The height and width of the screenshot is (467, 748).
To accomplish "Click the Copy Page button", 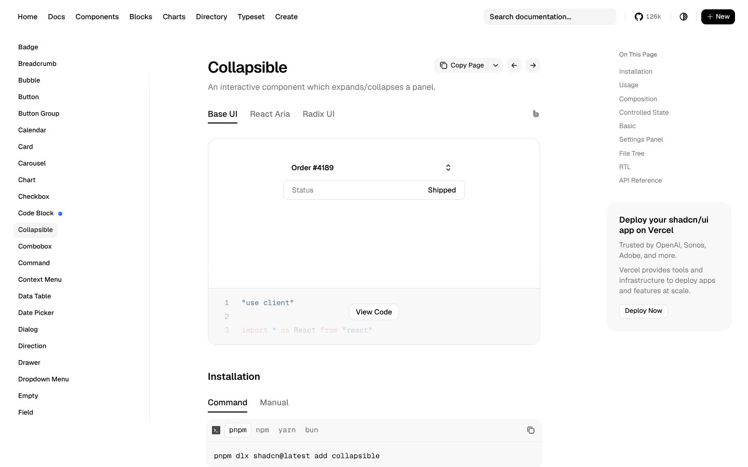I will click(462, 65).
